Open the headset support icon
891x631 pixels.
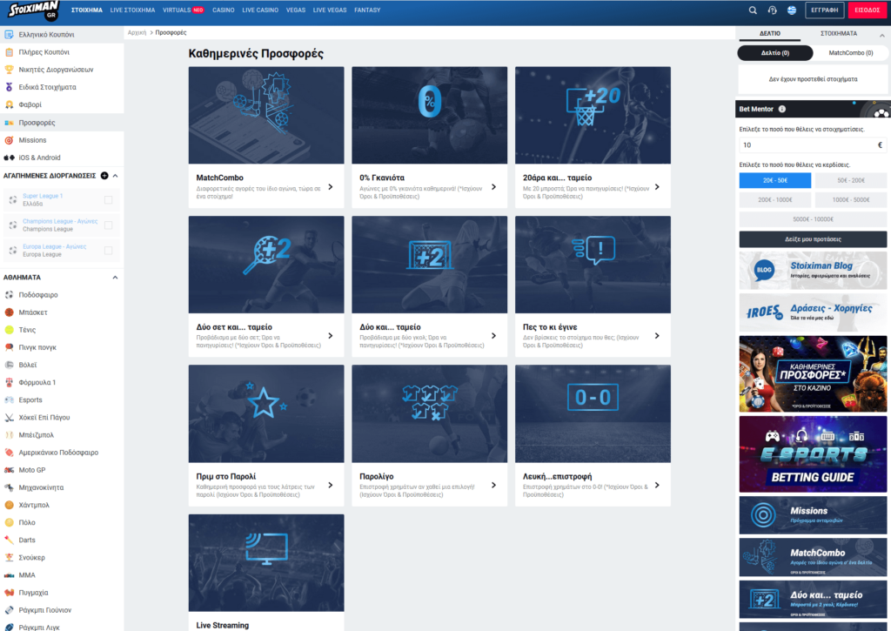772,10
